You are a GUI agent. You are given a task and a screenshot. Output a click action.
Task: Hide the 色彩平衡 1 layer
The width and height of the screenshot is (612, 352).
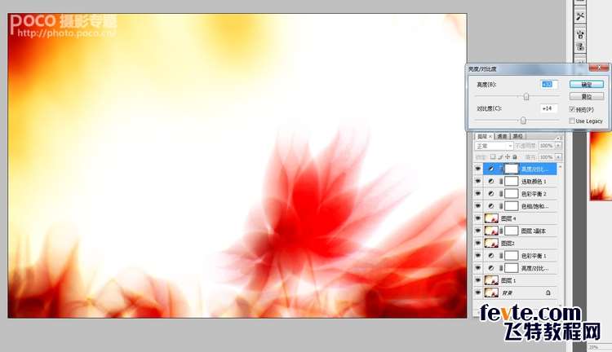477,256
